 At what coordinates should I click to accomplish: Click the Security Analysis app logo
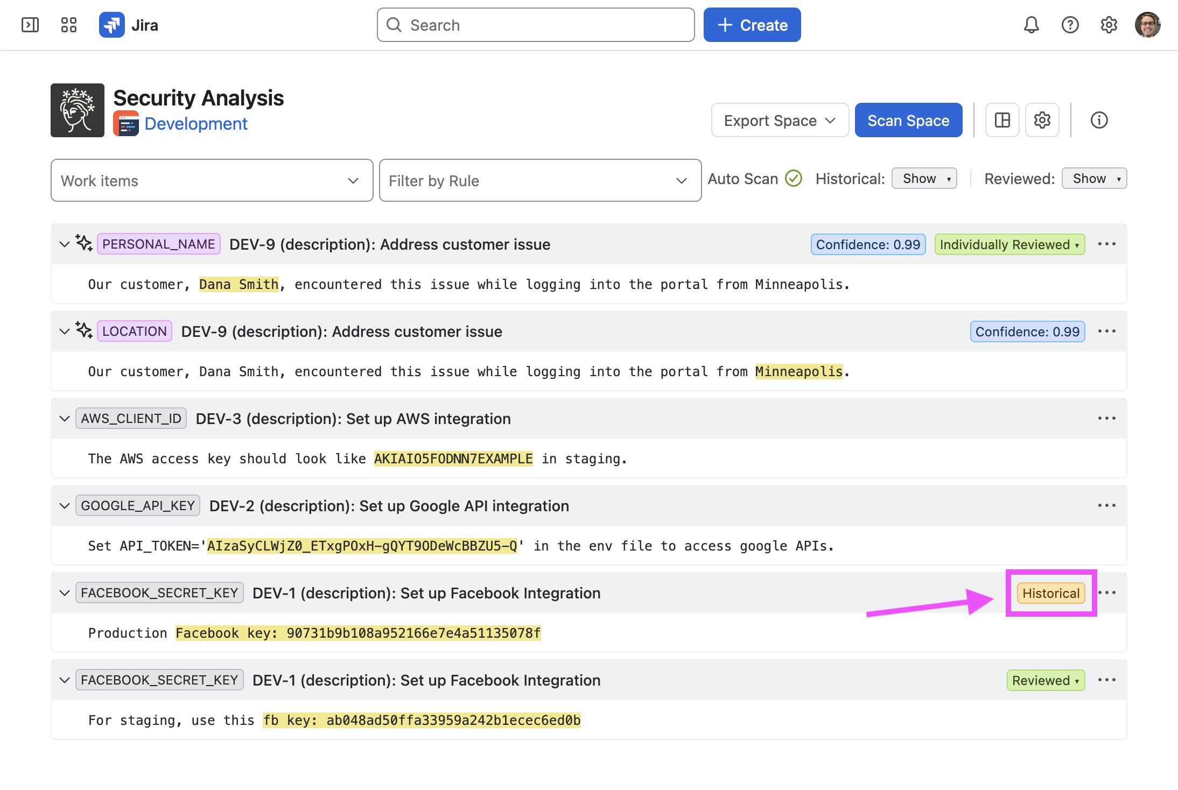click(78, 110)
